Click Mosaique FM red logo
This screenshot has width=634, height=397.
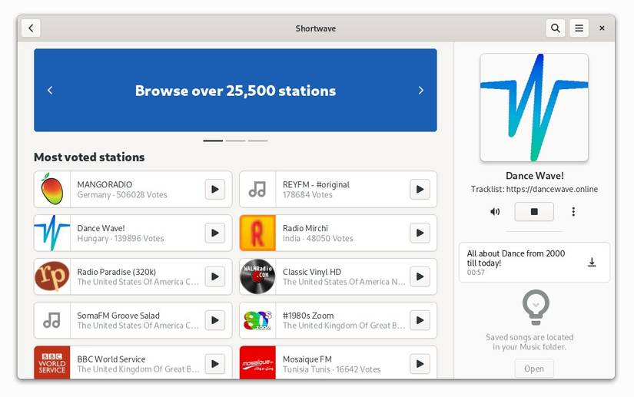[x=257, y=362]
